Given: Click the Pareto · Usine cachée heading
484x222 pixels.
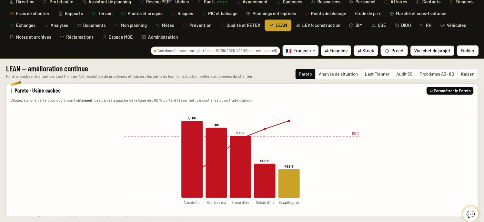Looking at the screenshot, I should [x=37, y=91].
